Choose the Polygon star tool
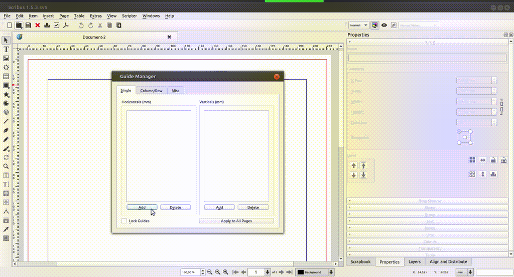 coord(6,94)
